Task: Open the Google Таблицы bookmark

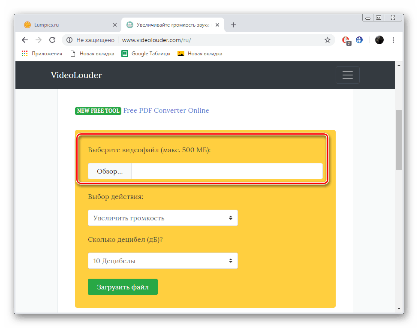Action: 146,54
